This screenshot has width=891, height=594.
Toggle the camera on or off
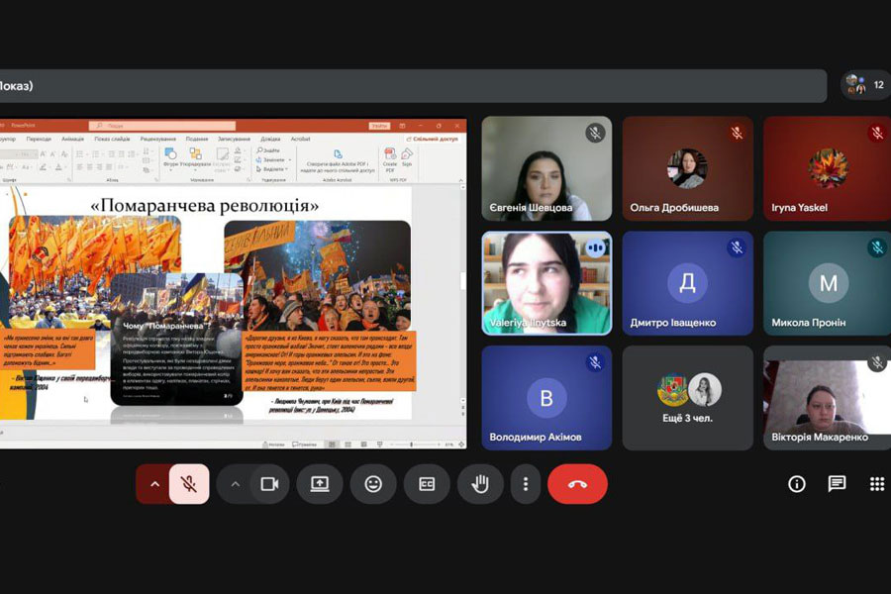pos(267,484)
